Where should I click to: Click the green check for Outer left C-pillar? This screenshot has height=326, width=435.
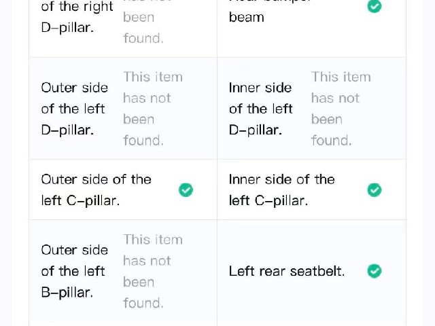click(x=186, y=190)
